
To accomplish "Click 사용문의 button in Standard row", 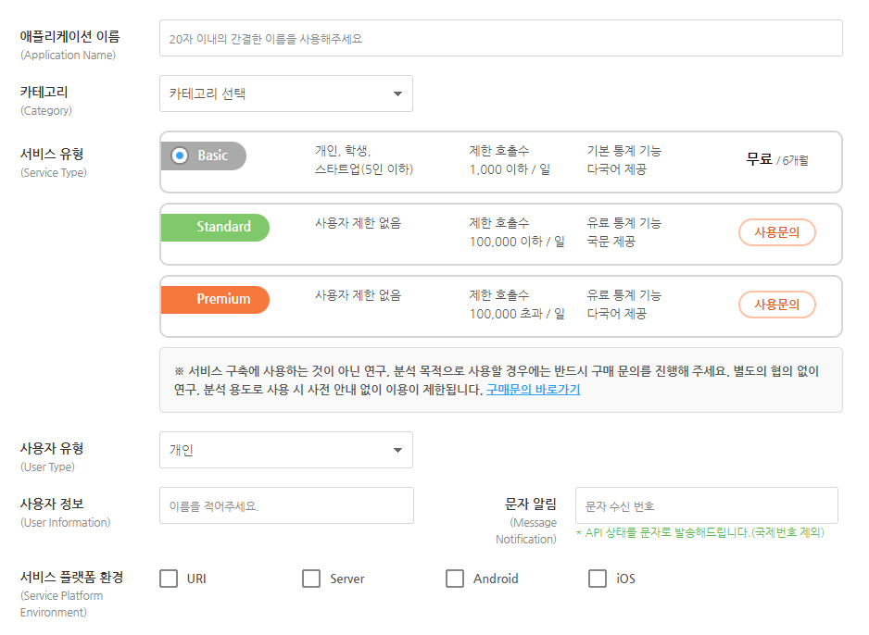I will (776, 232).
